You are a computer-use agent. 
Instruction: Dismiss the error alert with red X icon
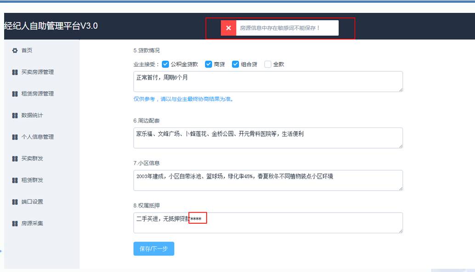click(228, 28)
